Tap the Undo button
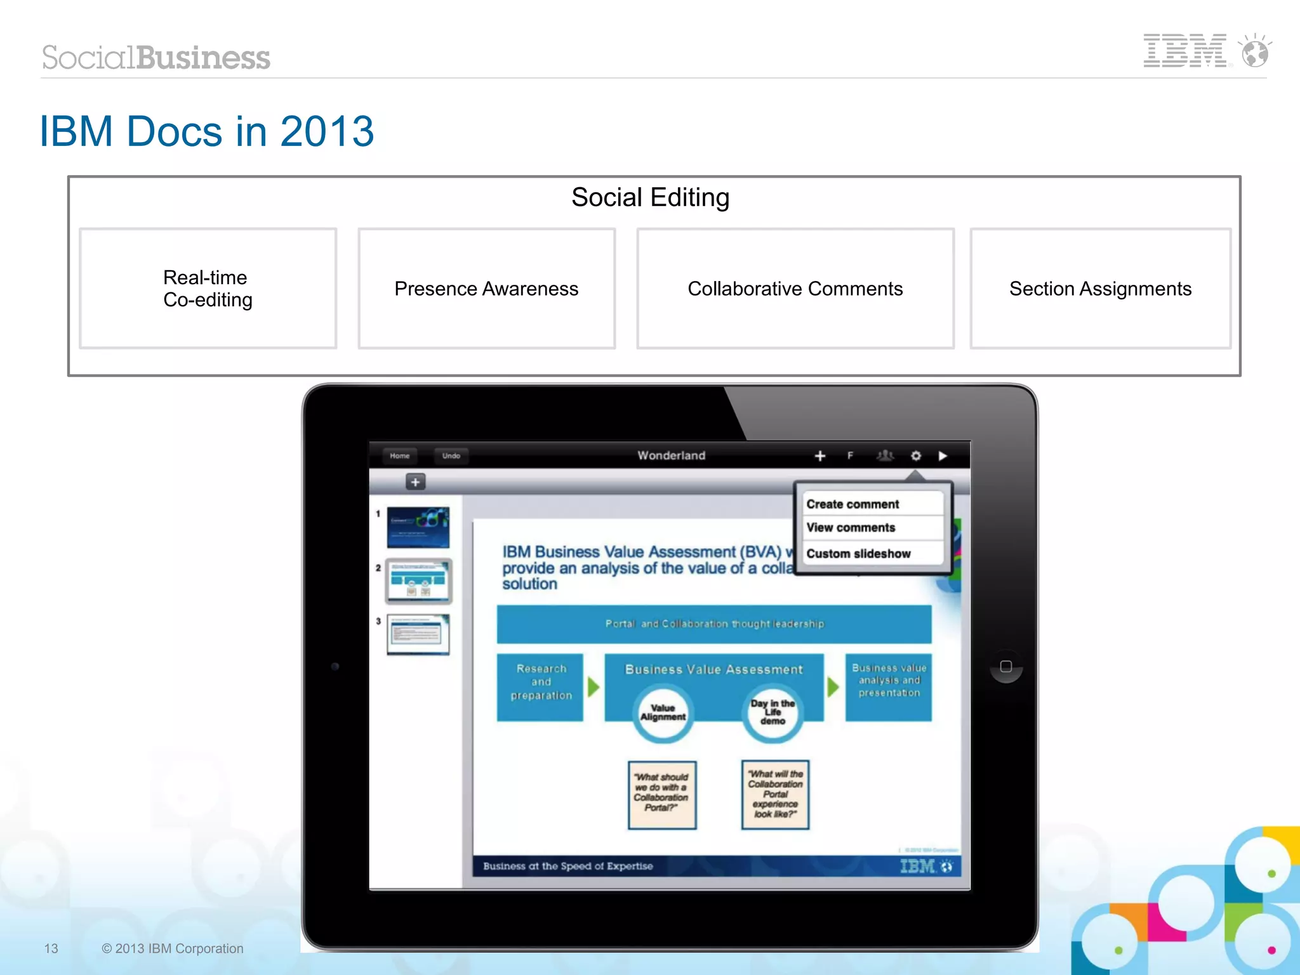This screenshot has height=975, width=1300. tap(451, 455)
